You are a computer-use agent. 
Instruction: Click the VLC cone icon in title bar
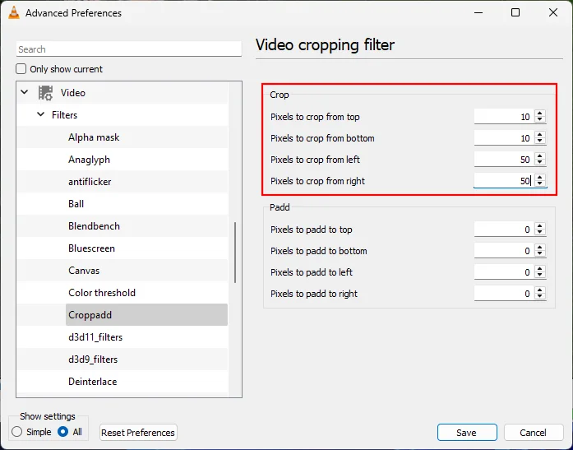click(14, 13)
